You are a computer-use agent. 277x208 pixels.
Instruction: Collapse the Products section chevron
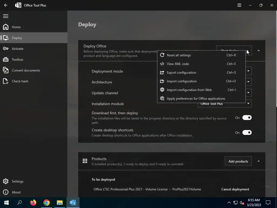258,161
